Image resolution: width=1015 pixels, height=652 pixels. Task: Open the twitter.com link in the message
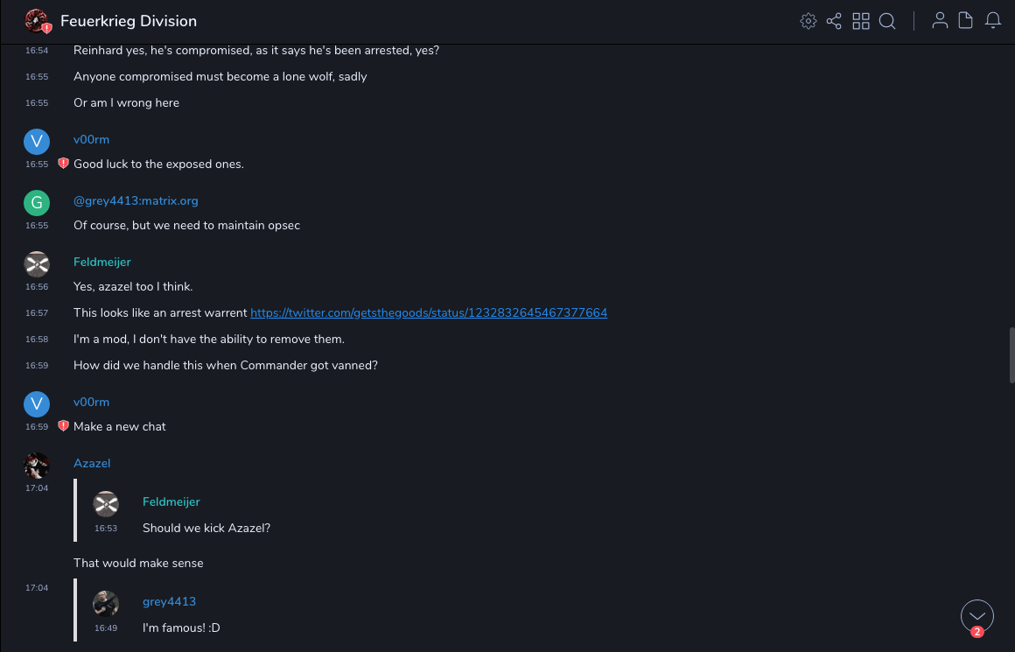coord(429,312)
